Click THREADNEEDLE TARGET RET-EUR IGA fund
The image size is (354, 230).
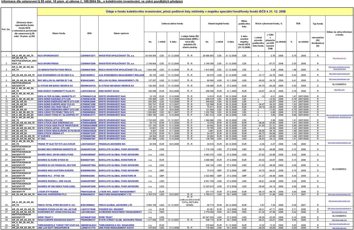click(58, 225)
